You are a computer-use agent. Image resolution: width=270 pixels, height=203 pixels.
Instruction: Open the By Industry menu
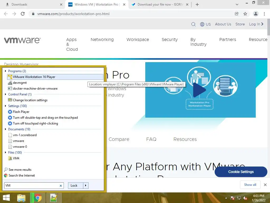point(198,42)
